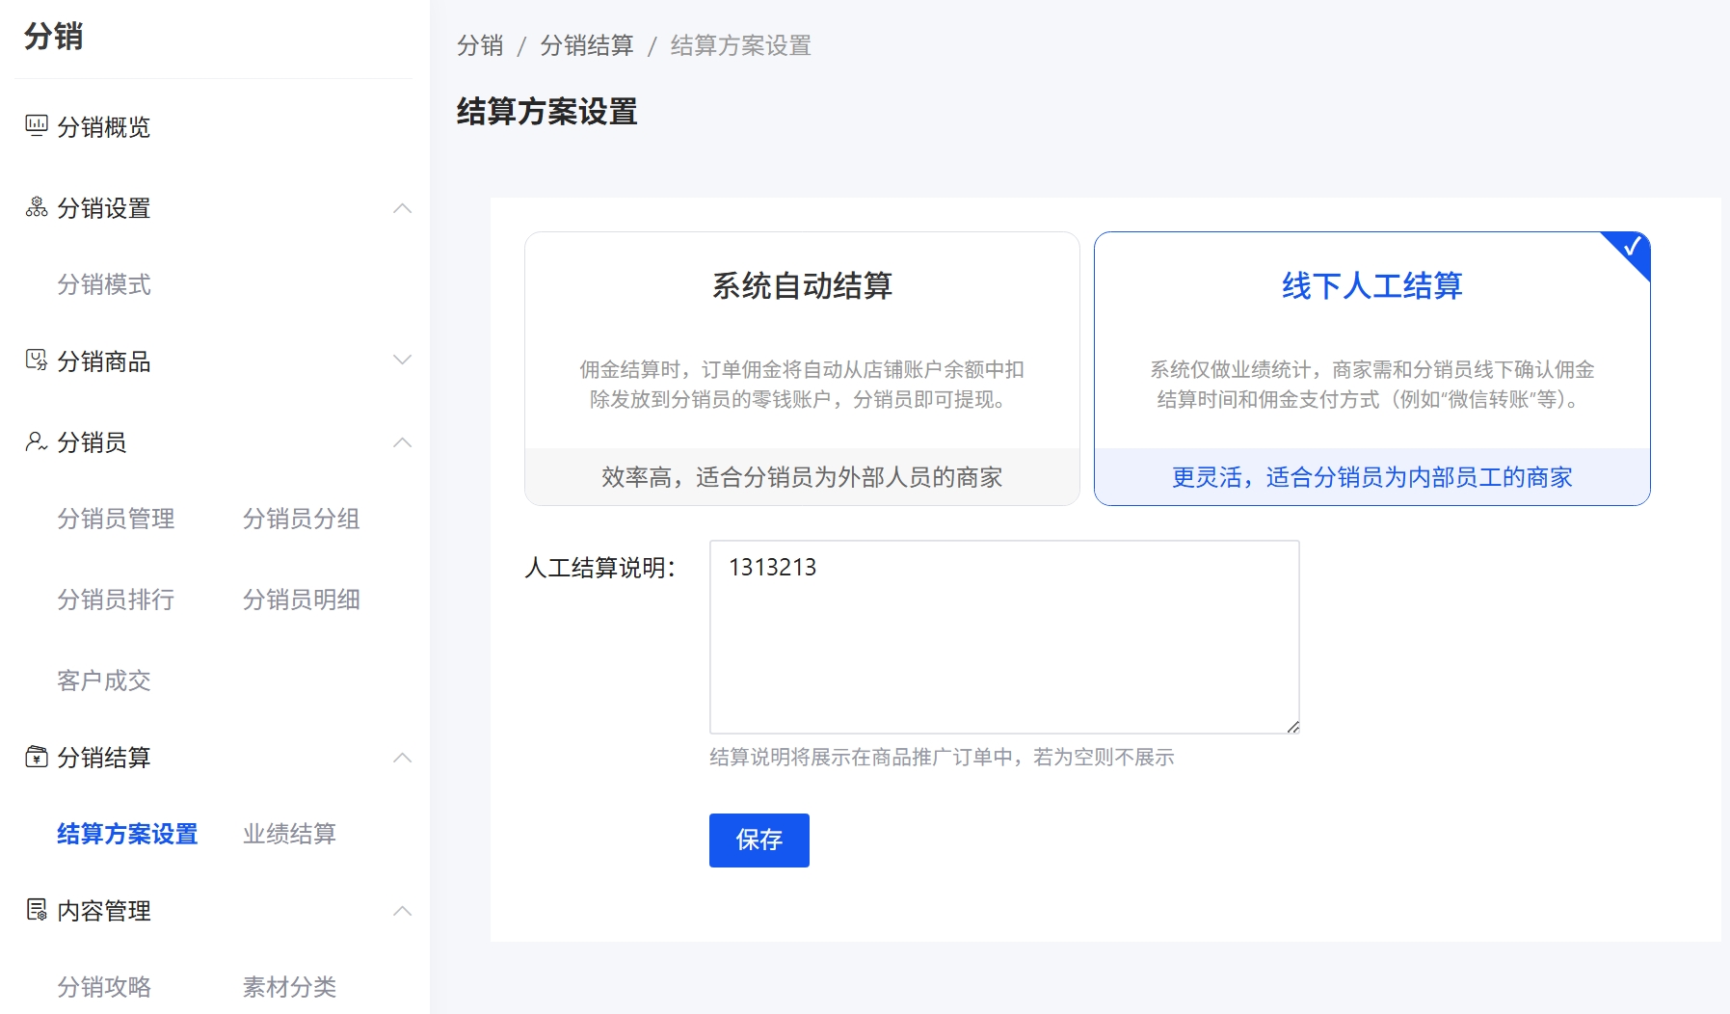Collapse the 分销员 section
The image size is (1730, 1014).
[403, 443]
